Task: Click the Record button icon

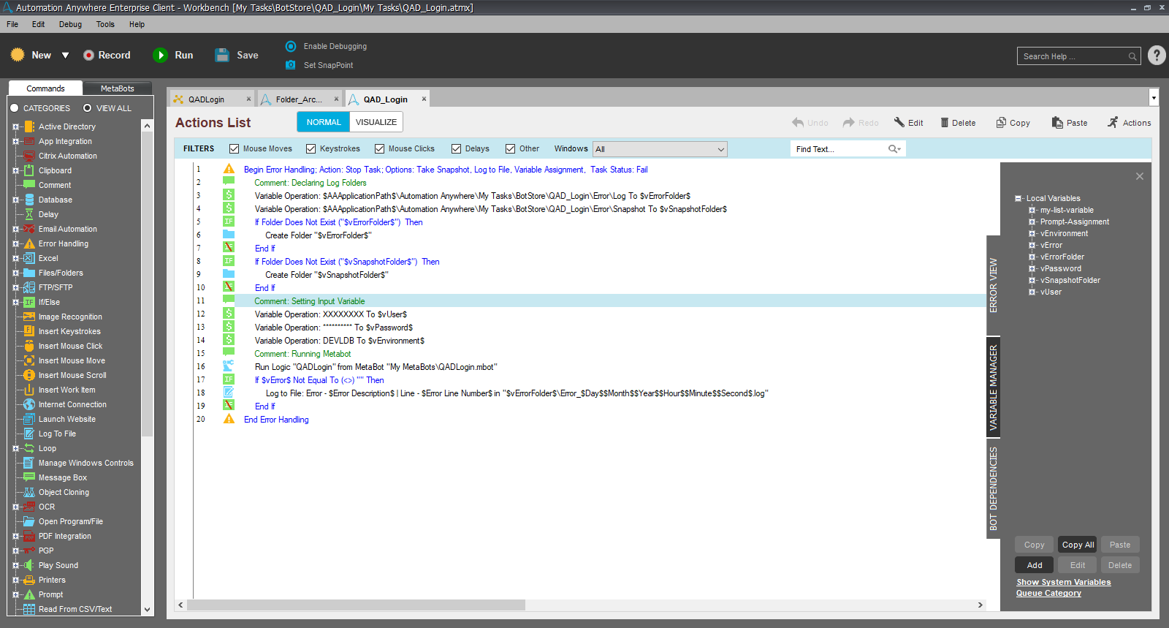Action: pyautogui.click(x=88, y=56)
